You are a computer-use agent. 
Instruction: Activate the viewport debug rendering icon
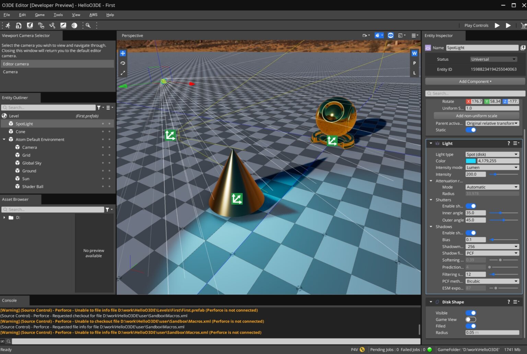[377, 35]
